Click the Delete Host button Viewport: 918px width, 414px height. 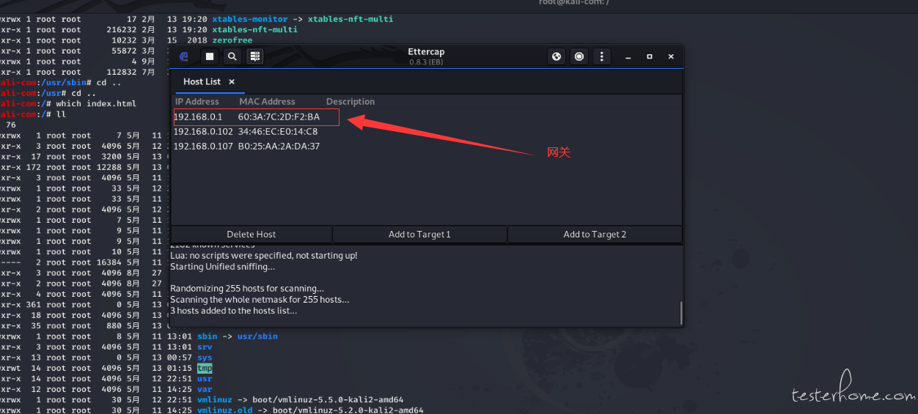(x=251, y=234)
